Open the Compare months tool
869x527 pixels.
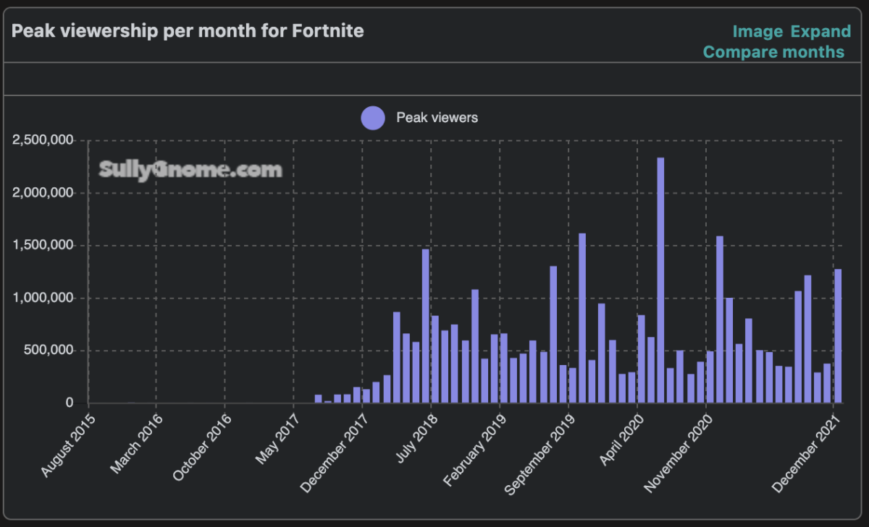coord(775,51)
